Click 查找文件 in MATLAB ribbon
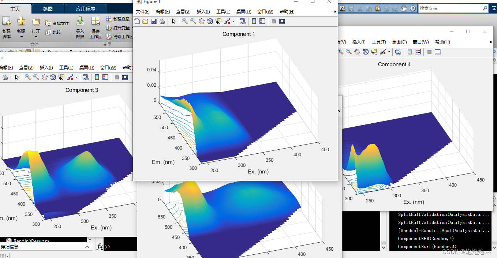 57,23
